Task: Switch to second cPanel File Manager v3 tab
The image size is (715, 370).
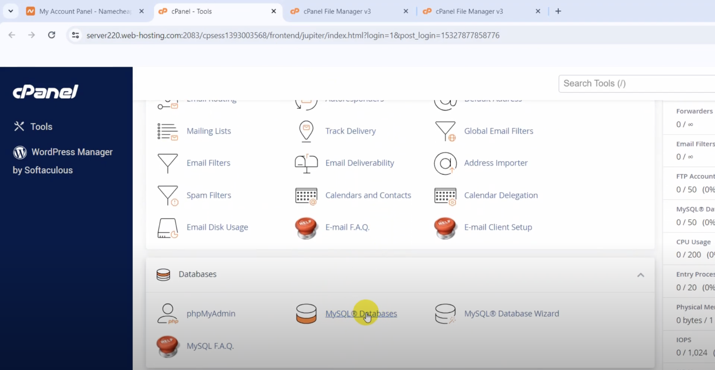Action: click(x=482, y=11)
